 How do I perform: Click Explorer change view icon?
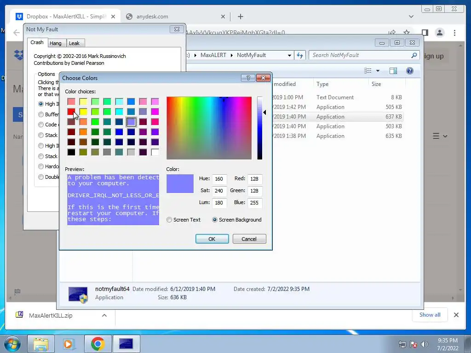pyautogui.click(x=368, y=70)
